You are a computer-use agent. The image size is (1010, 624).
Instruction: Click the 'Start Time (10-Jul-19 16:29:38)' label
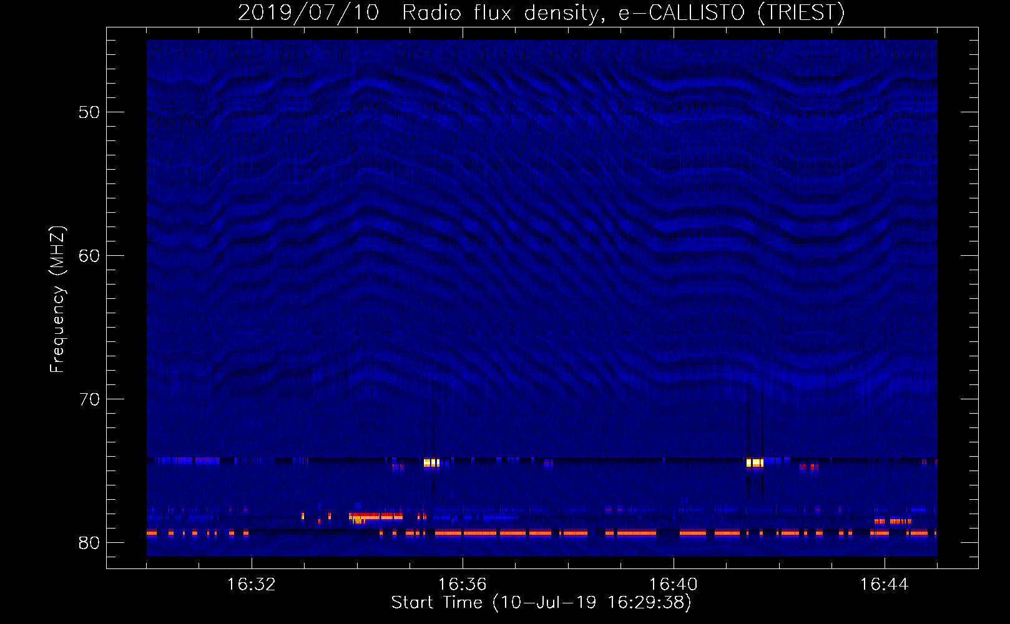point(541,603)
